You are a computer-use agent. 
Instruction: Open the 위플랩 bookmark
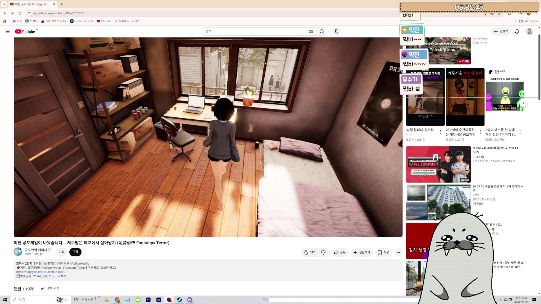pos(31,21)
